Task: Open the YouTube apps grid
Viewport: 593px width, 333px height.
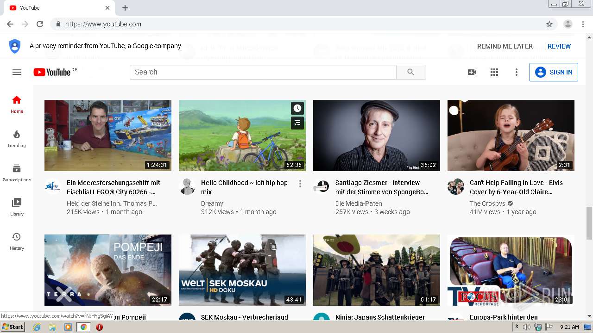Action: pyautogui.click(x=494, y=72)
